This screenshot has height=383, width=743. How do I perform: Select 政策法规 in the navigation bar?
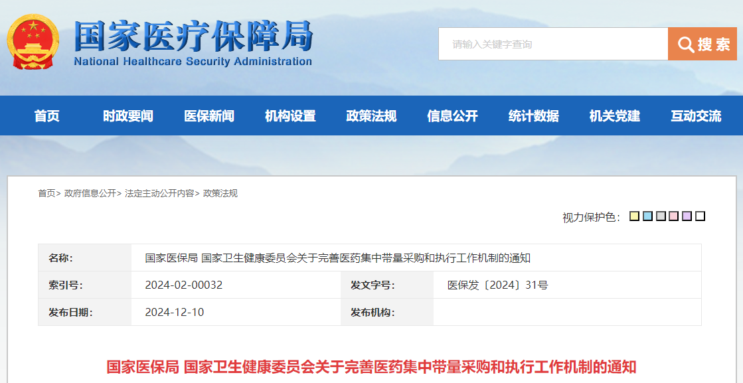point(371,115)
